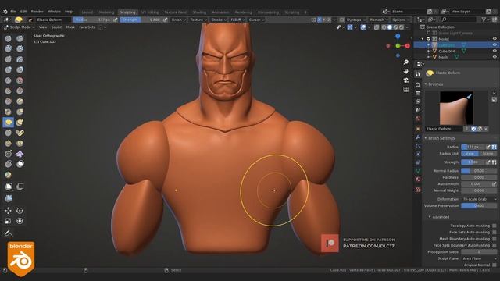Open the Render menu
The image size is (500, 281).
(37, 12)
